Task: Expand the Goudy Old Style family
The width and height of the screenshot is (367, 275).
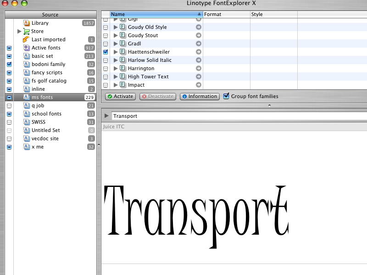Action: click(x=116, y=27)
